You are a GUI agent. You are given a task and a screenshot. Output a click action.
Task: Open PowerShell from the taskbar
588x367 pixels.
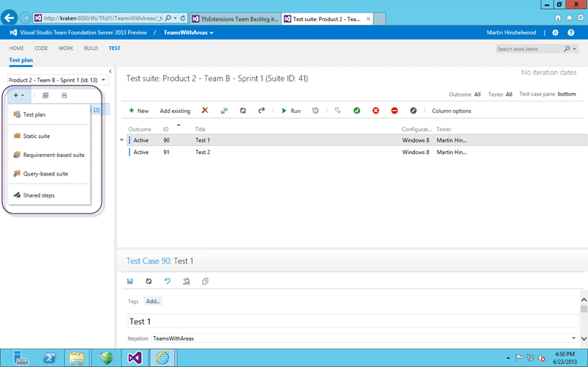point(49,357)
